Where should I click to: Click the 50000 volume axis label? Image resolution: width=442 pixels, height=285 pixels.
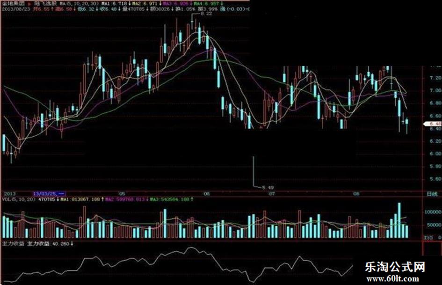(434, 225)
